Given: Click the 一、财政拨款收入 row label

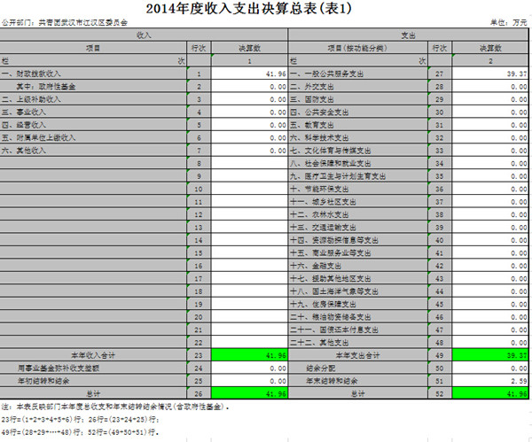Looking at the screenshot, I should (41, 74).
